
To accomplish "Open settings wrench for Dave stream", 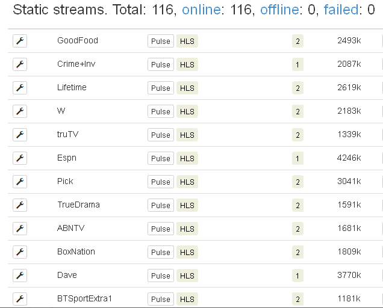I will [x=20, y=275].
